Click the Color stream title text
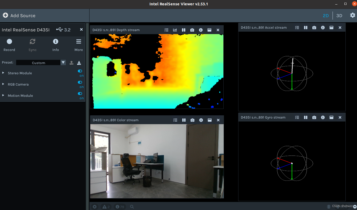 point(116,120)
